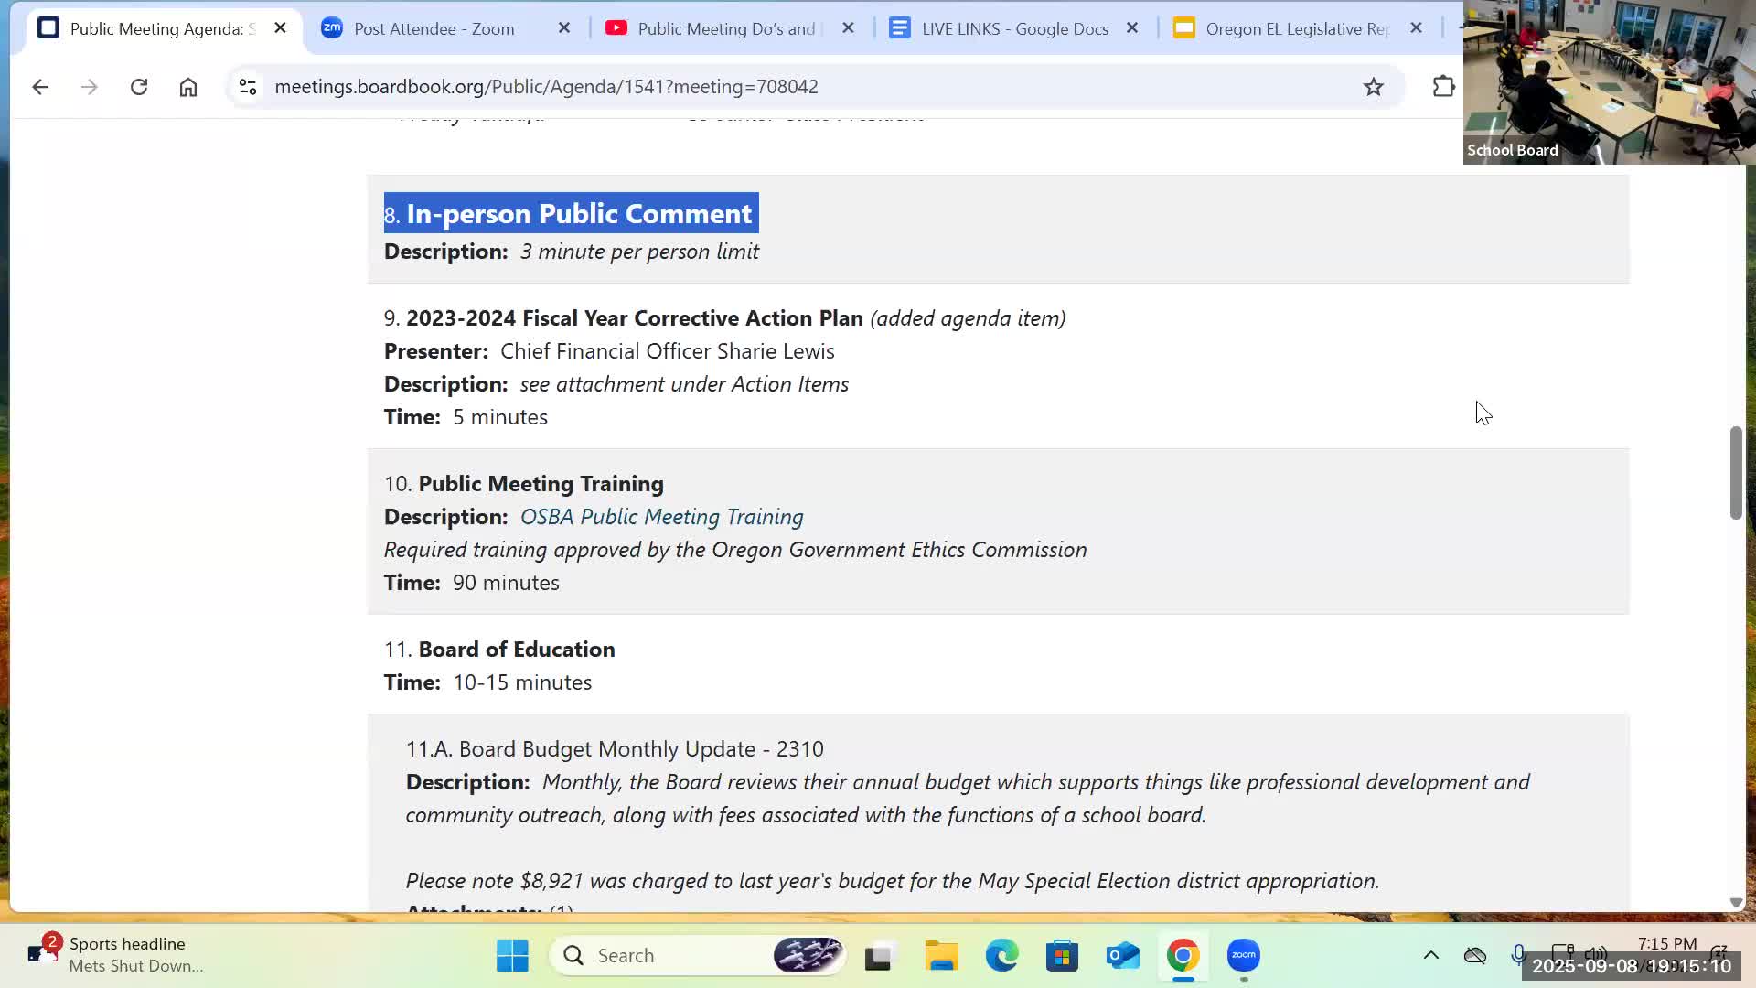The width and height of the screenshot is (1756, 988).
Task: Close the Public Meeting Do's YouTube tab
Action: (848, 28)
